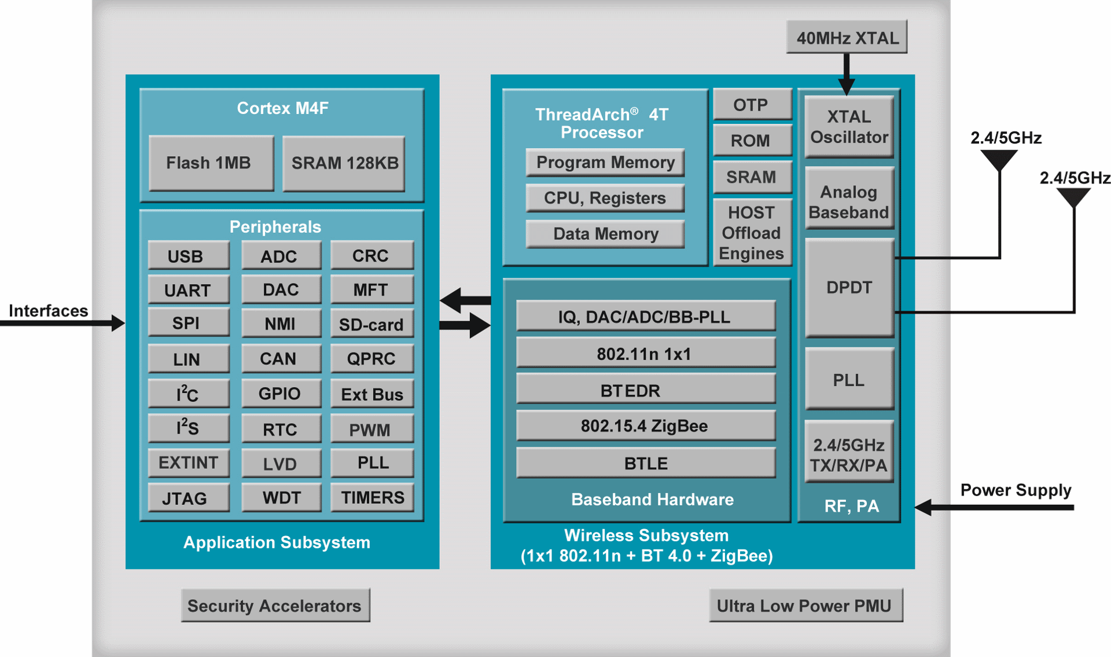Click the antenna symbol wired to DPDT's upper line
This screenshot has height=657, width=1111.
[x=999, y=160]
